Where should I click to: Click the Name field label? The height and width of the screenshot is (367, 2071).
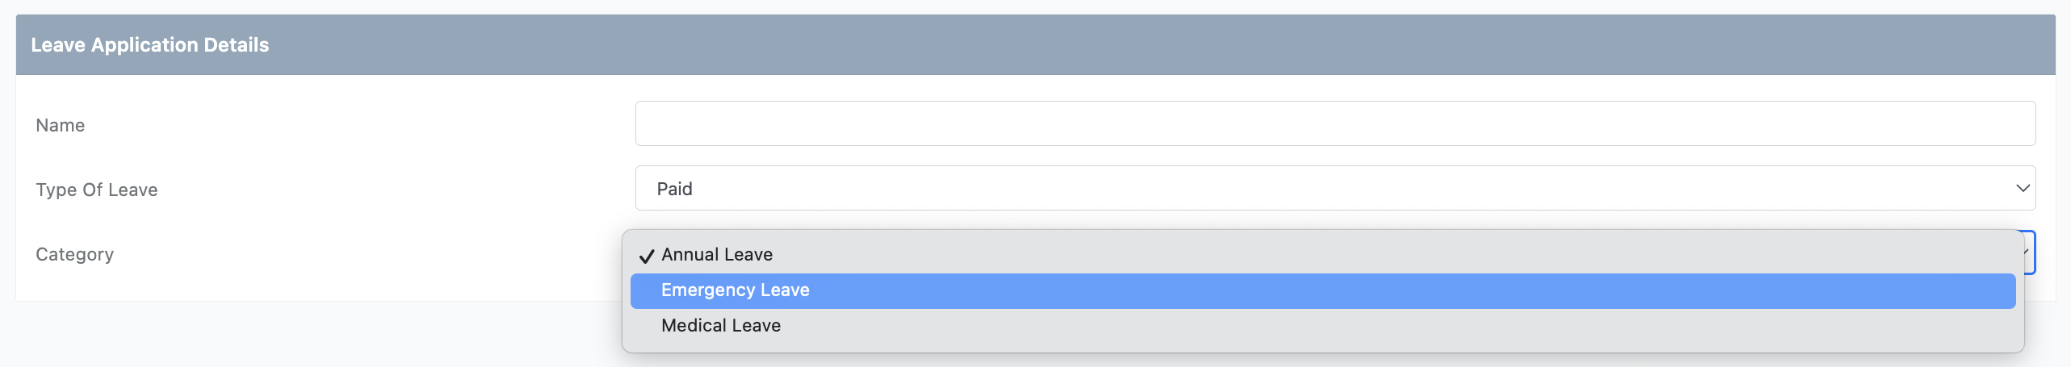point(60,125)
